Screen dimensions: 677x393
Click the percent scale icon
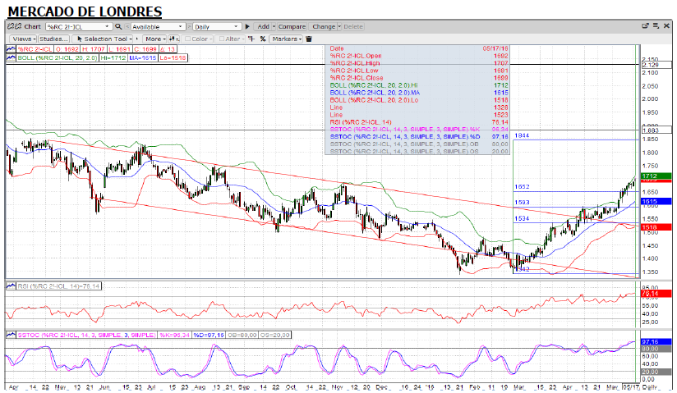(263, 39)
